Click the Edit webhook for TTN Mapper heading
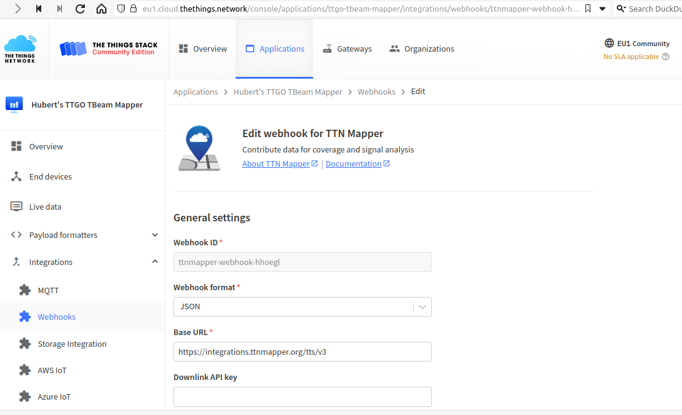 tap(313, 133)
